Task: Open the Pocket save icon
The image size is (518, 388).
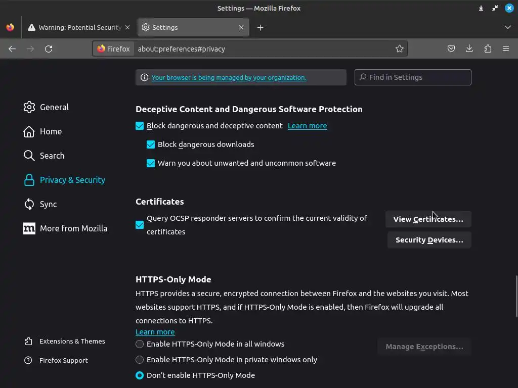Action: click(451, 49)
